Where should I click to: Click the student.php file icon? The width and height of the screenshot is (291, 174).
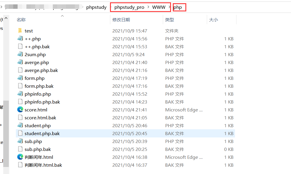pos(20,125)
